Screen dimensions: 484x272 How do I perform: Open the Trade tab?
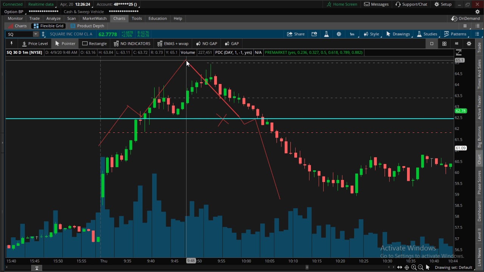pos(34,19)
